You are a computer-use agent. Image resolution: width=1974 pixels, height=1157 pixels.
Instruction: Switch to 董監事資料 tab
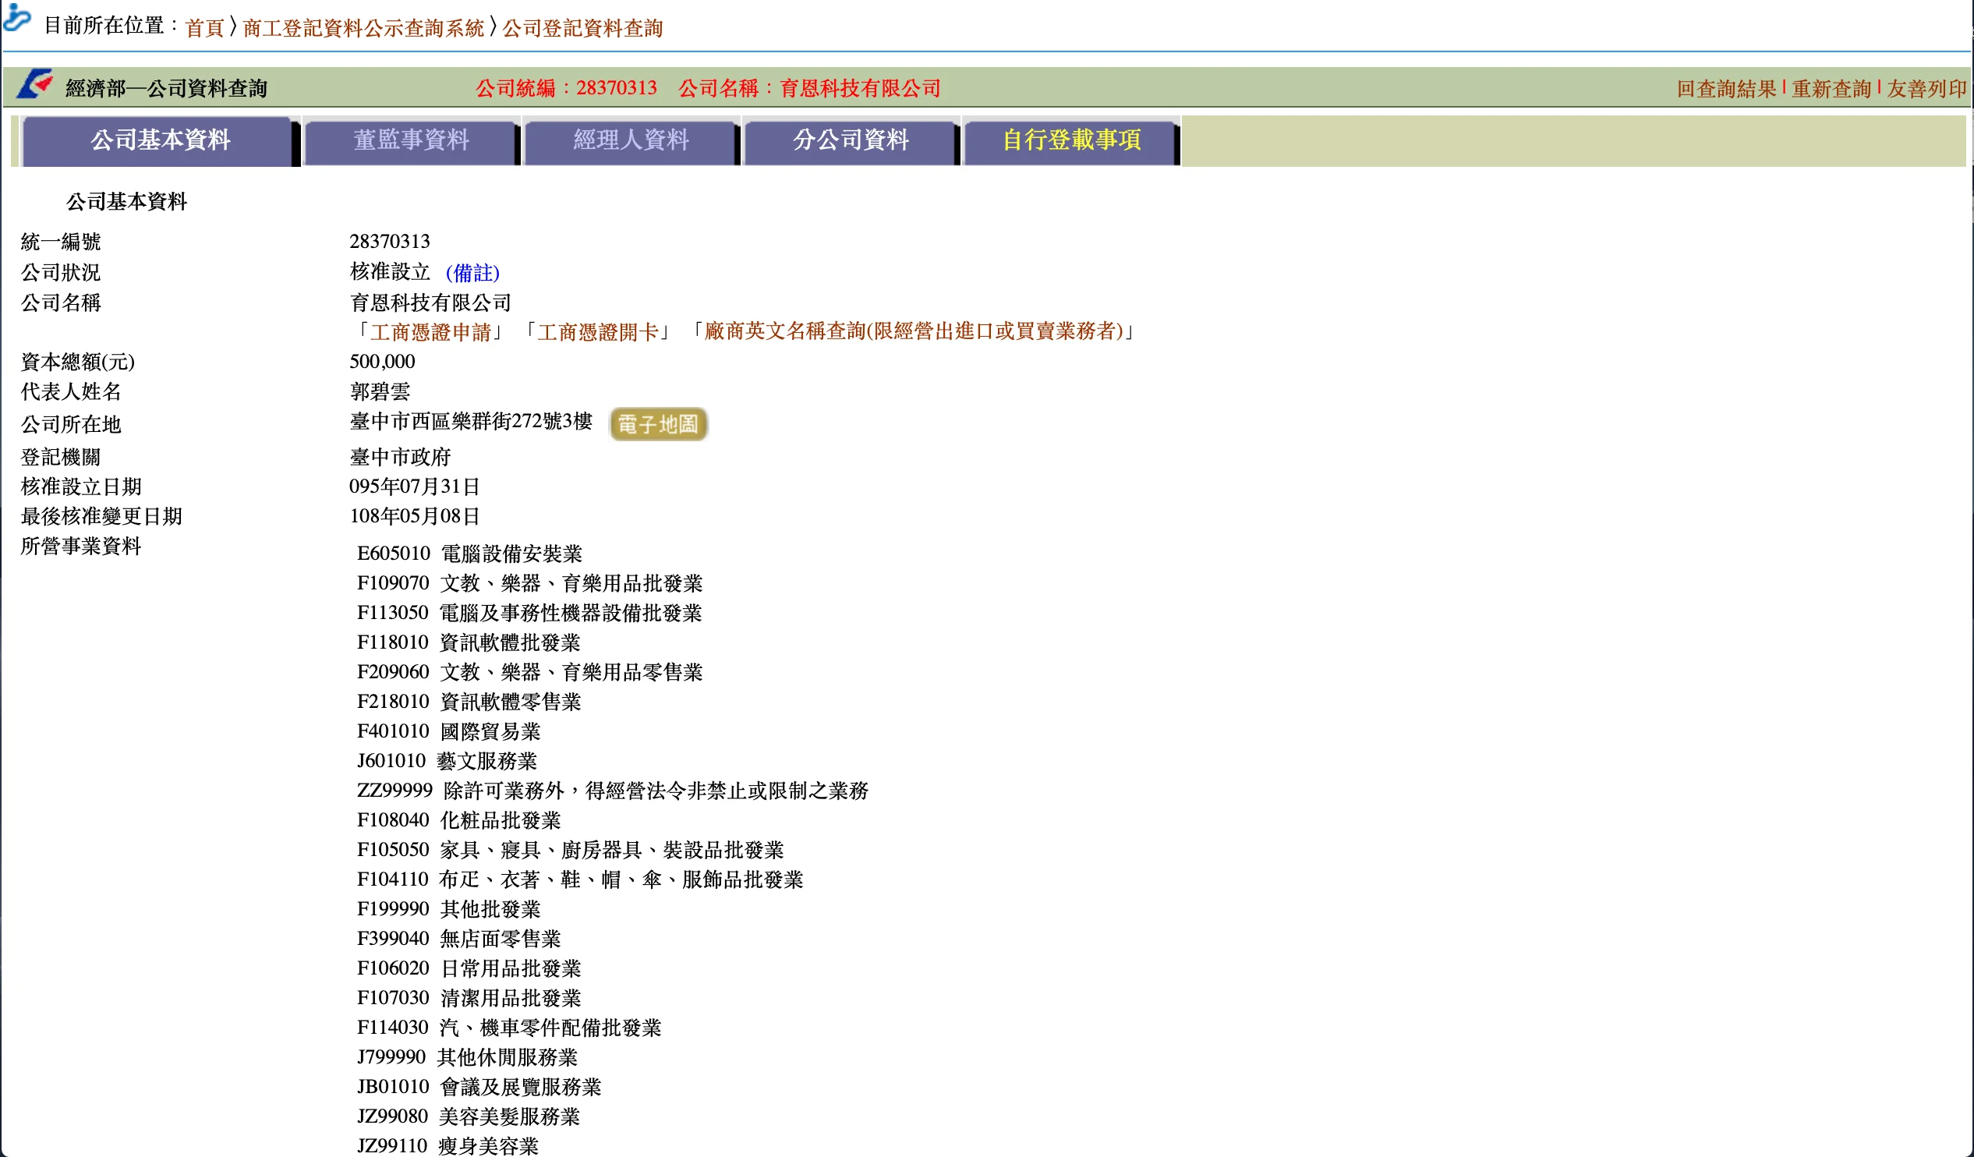[x=410, y=141]
